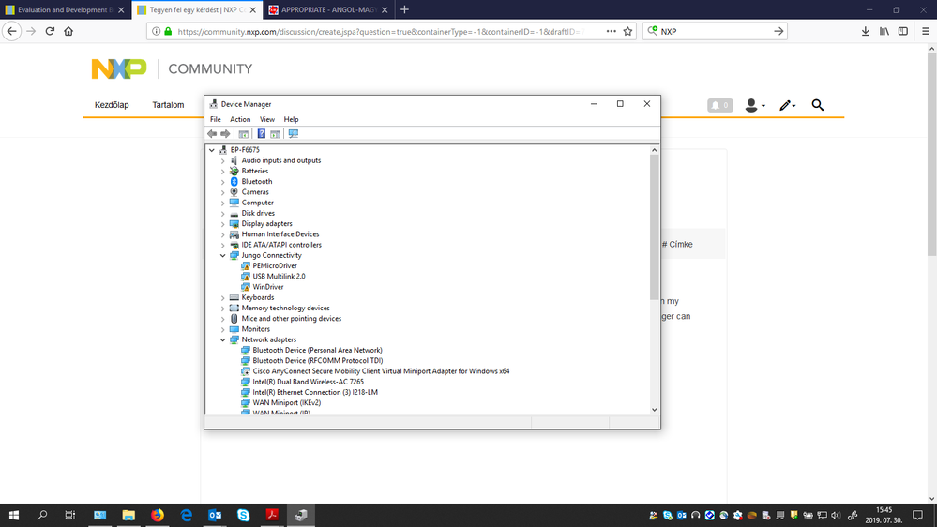Click Scan for hardware changes monitor icon
The image size is (937, 527).
pos(293,134)
